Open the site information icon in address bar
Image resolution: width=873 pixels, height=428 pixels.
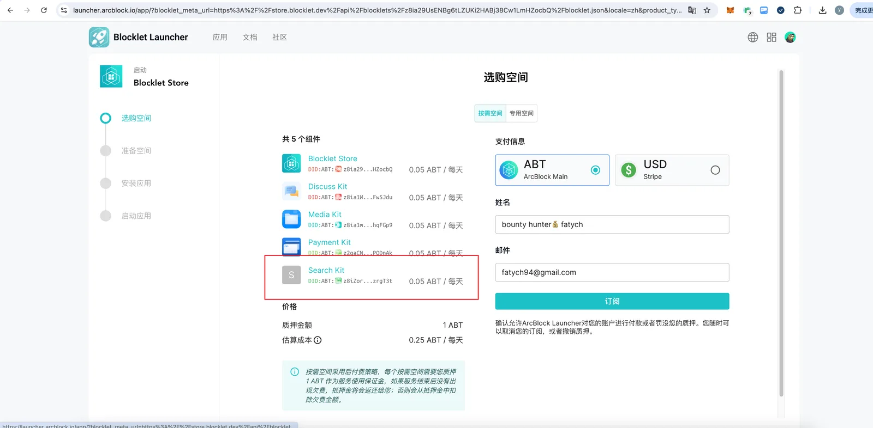pyautogui.click(x=64, y=10)
